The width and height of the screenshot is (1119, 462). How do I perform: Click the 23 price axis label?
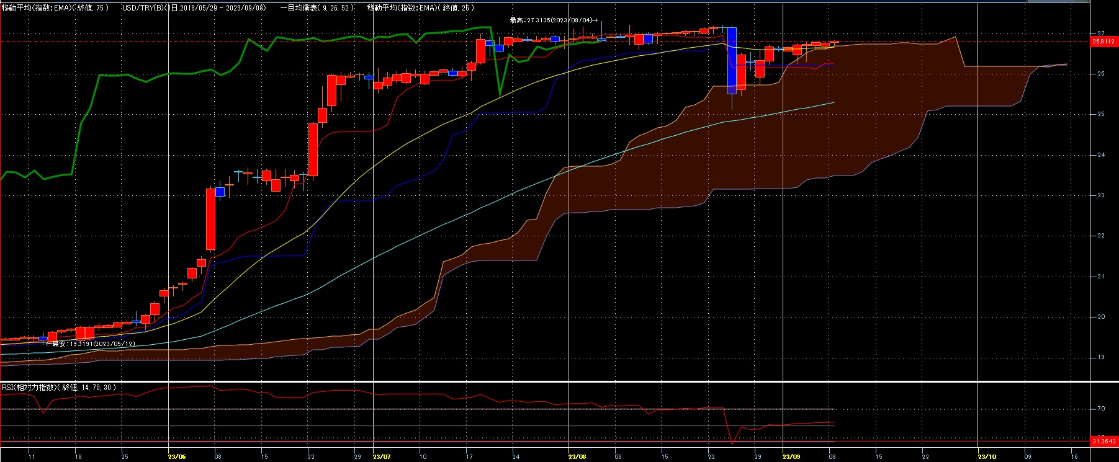1100,195
